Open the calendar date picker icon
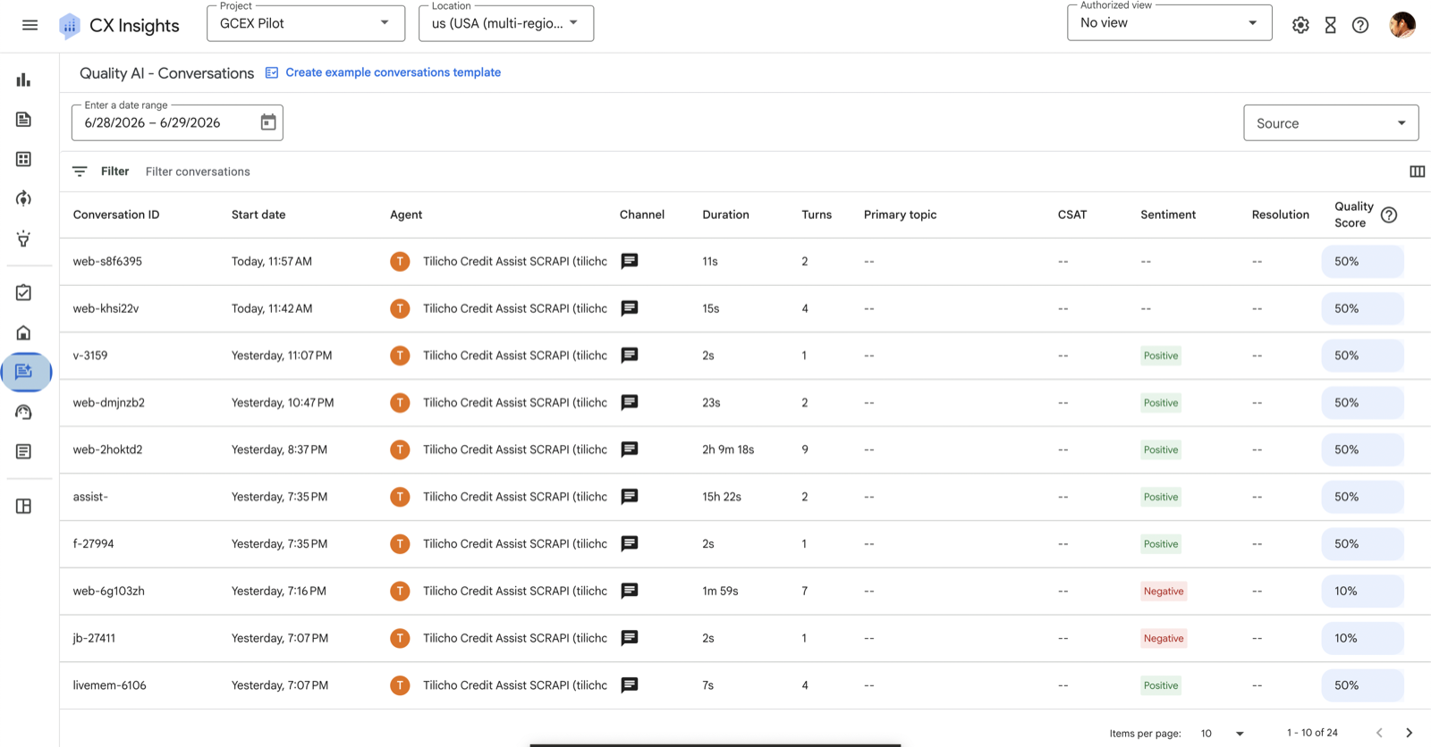 coord(268,122)
